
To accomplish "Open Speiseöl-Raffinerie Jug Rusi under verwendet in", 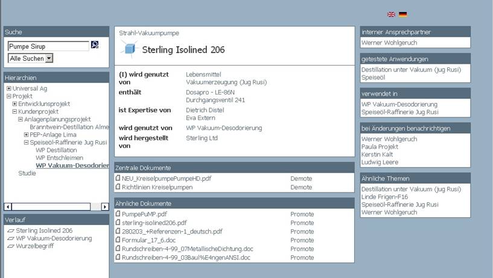I will point(400,112).
